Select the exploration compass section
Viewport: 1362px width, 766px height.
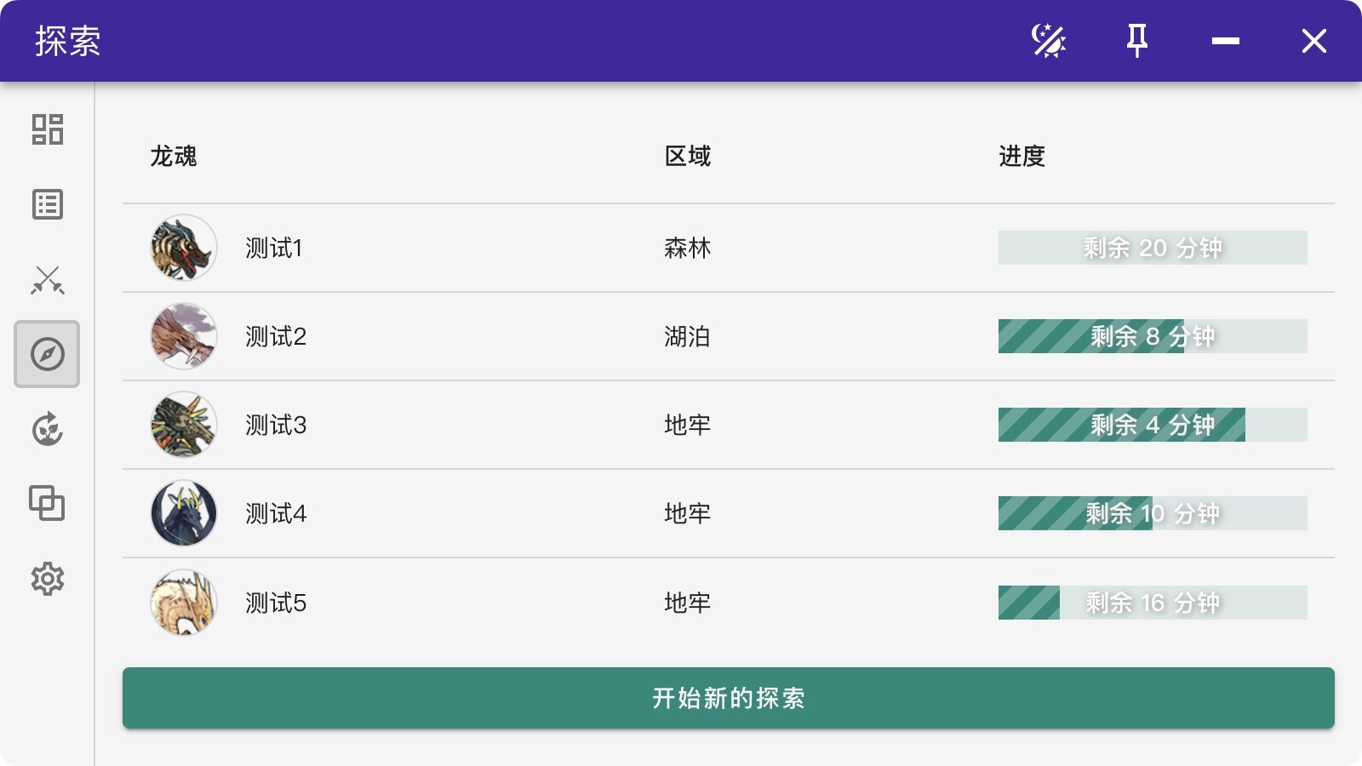click(47, 355)
